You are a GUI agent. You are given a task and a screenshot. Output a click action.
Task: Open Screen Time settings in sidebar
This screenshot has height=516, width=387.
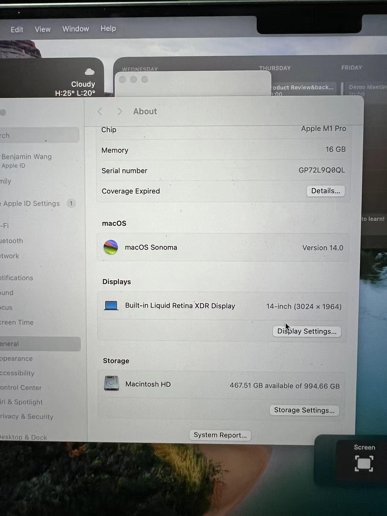[x=17, y=322]
